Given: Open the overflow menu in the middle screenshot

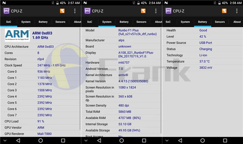Looking at the screenshot, I should (156, 11).
